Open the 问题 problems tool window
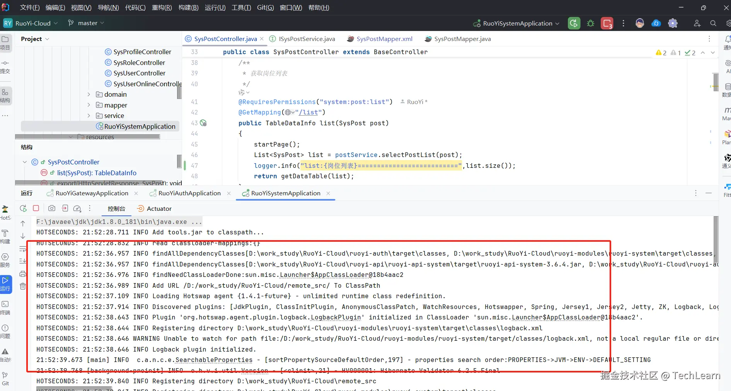 tap(5, 331)
